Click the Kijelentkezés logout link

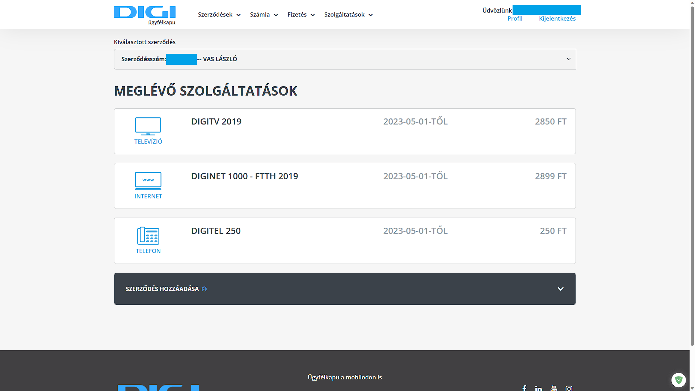point(557,18)
